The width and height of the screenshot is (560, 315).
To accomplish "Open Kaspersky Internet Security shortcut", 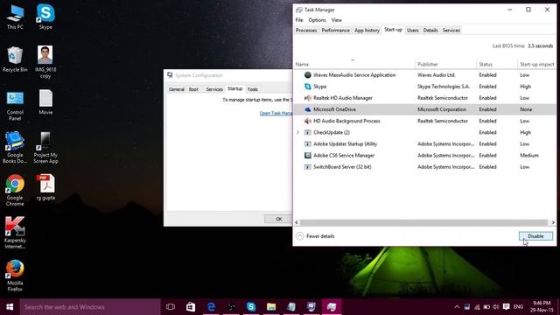I will click(x=15, y=233).
